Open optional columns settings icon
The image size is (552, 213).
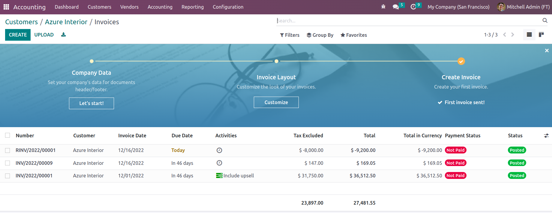pos(546,136)
